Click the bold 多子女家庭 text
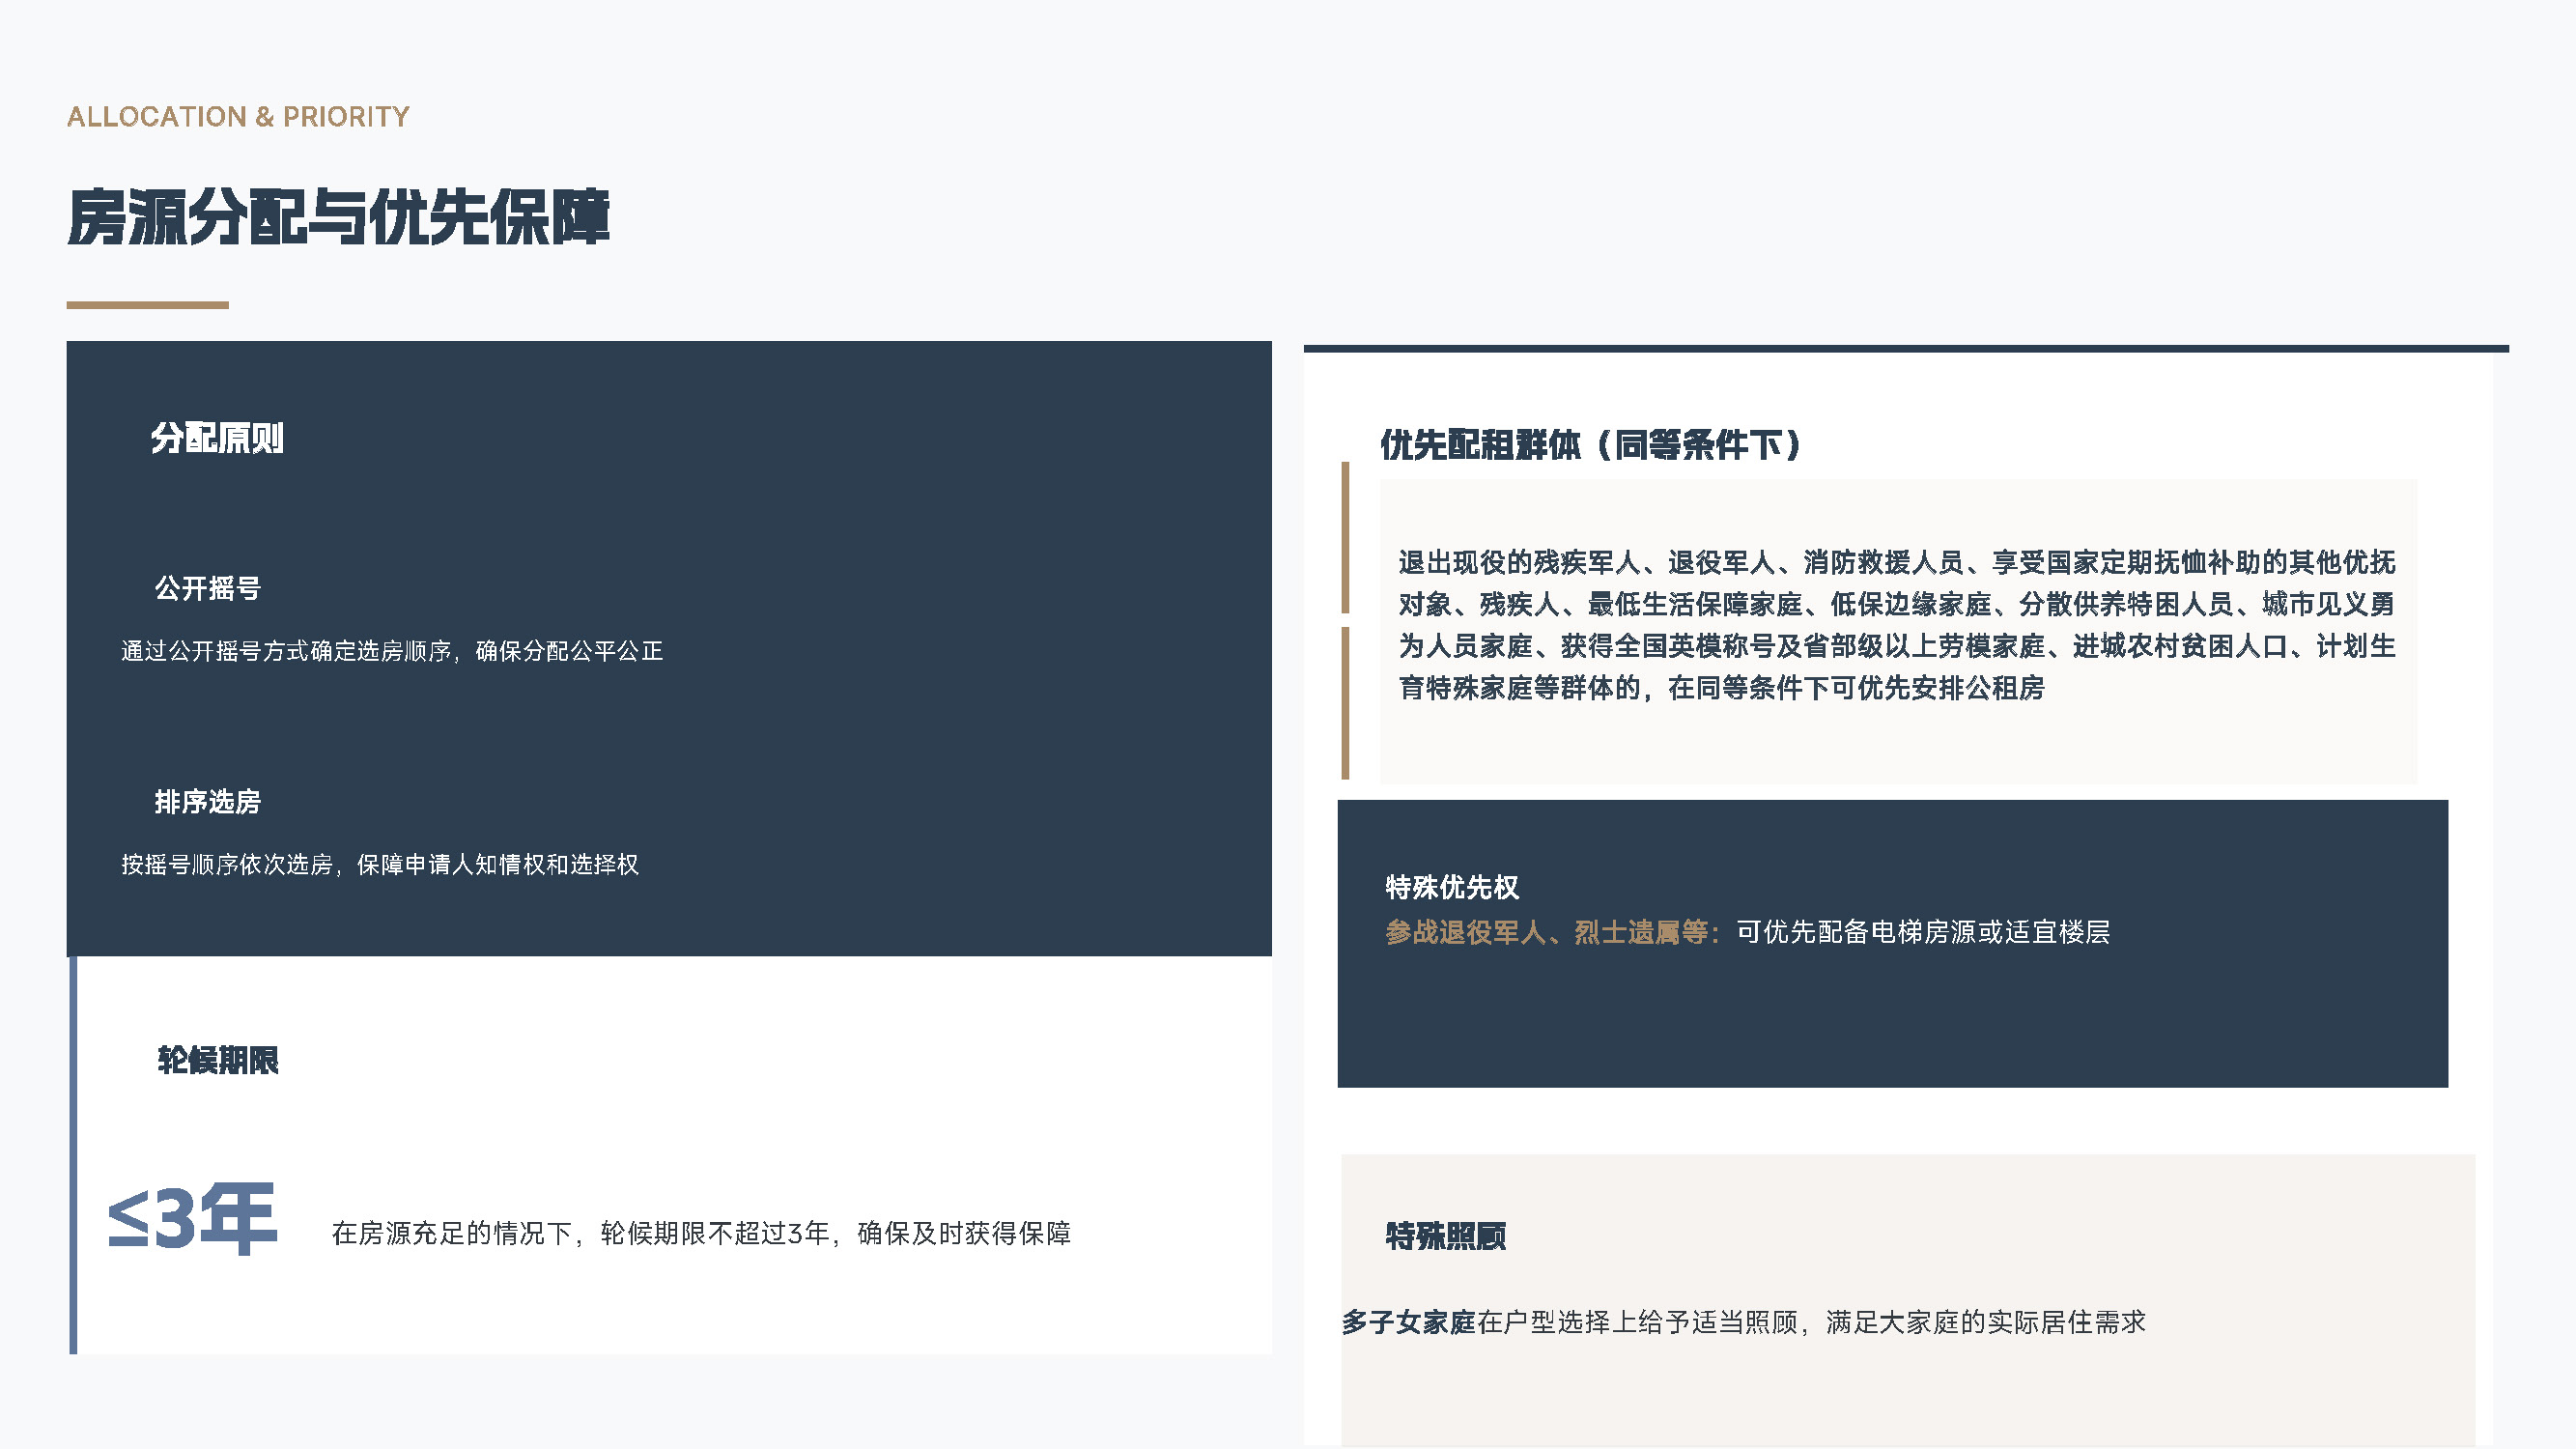This screenshot has height=1449, width=2576. [1408, 1322]
